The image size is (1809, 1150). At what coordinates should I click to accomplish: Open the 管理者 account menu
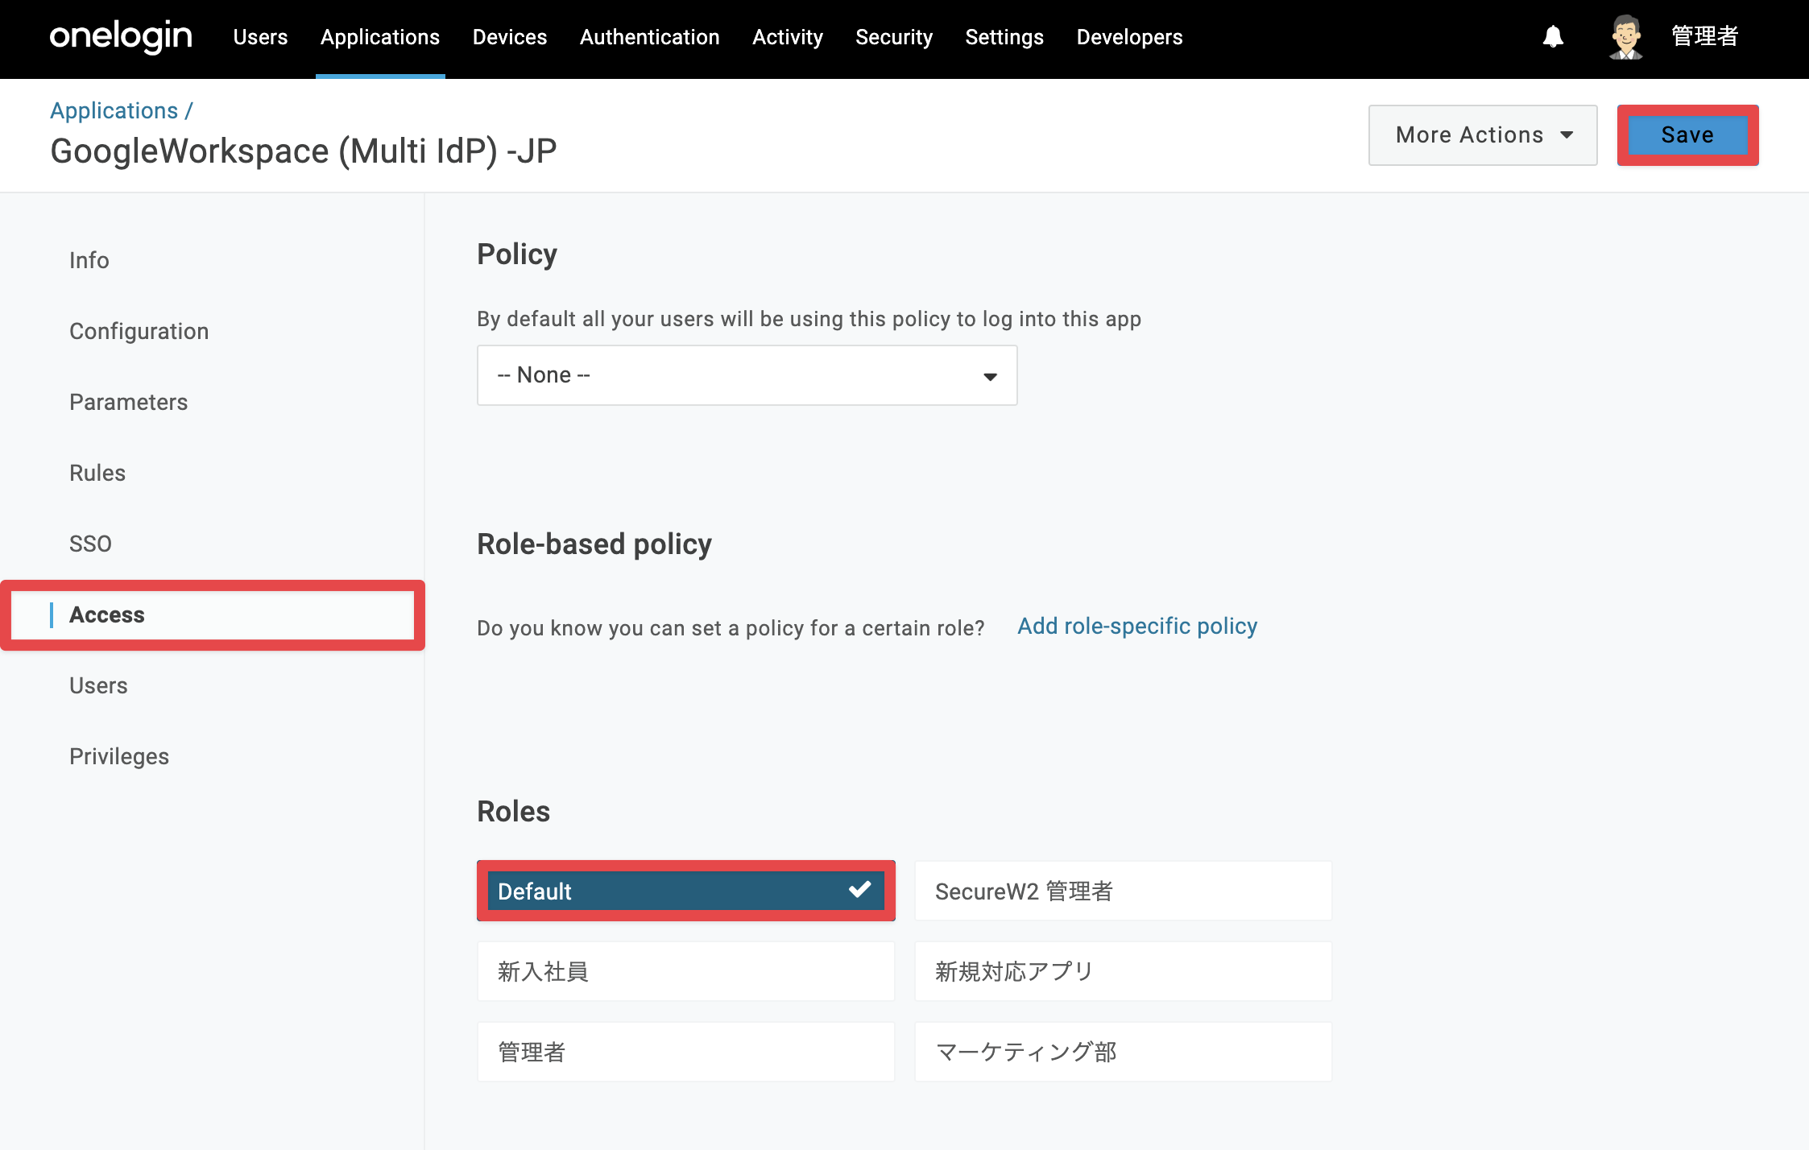(1704, 36)
